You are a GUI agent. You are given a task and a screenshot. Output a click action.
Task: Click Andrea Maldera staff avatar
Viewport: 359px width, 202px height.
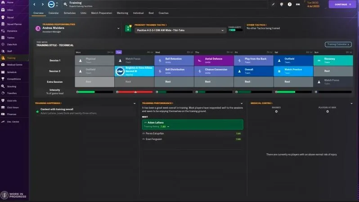click(x=38, y=28)
